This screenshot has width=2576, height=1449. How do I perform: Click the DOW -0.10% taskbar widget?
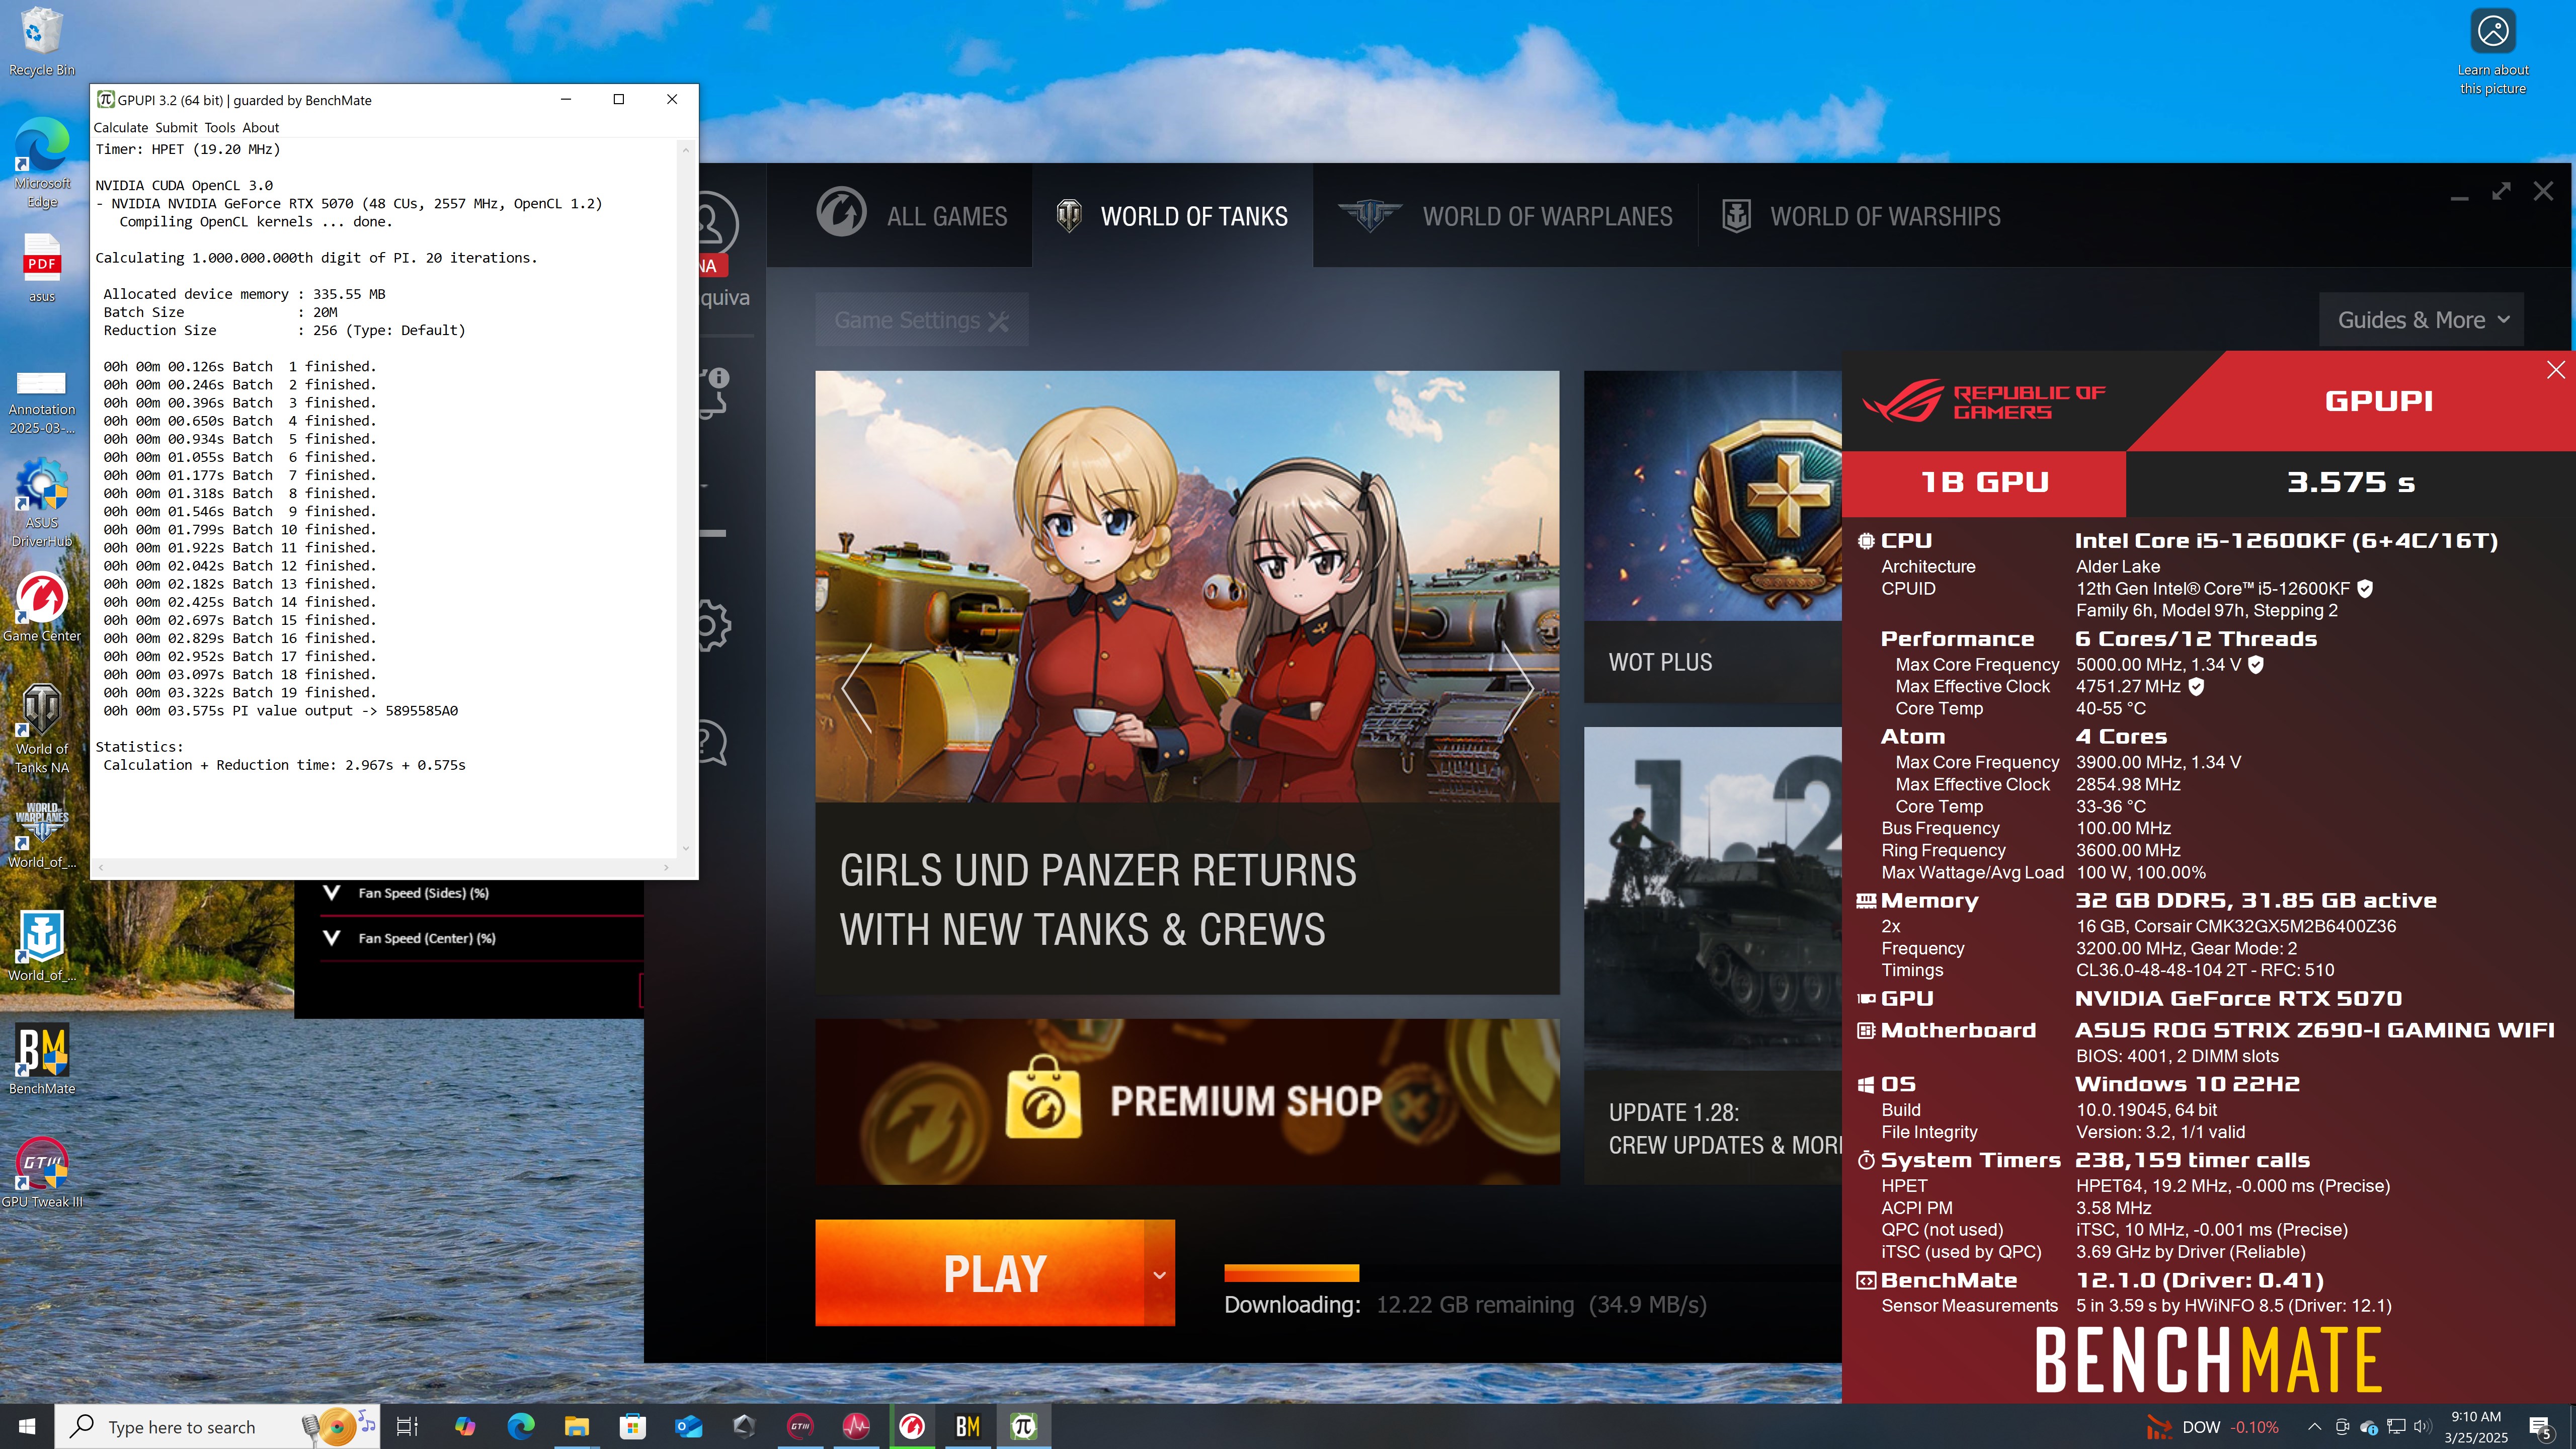coord(2212,1427)
